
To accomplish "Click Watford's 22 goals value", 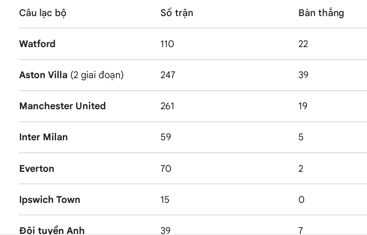I will 303,44.
